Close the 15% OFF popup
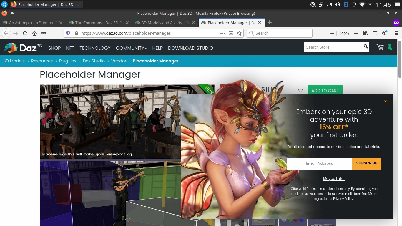This screenshot has width=402, height=226. pyautogui.click(x=386, y=102)
